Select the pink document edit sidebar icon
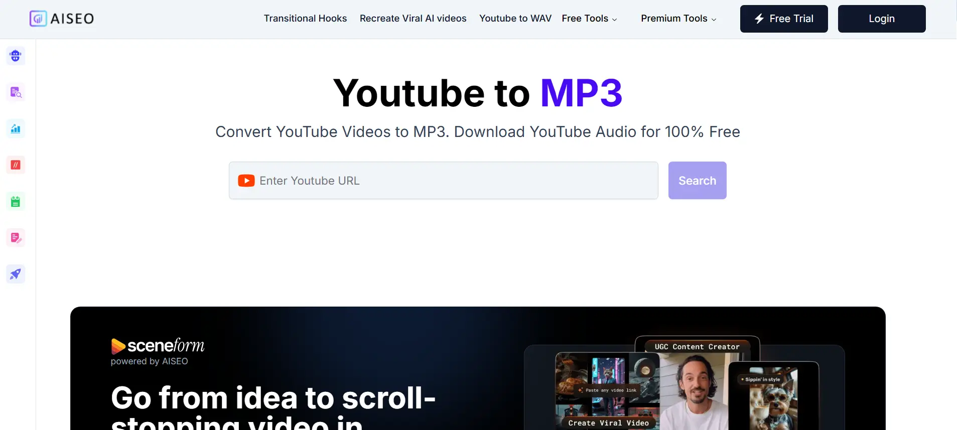The image size is (957, 430). pyautogui.click(x=16, y=238)
